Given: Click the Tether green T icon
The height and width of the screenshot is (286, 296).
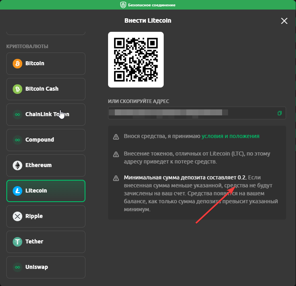Looking at the screenshot, I should point(17,242).
